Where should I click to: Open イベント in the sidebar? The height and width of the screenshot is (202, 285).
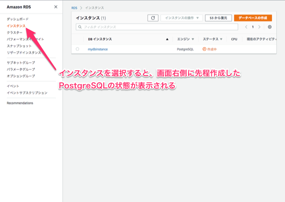click(13, 86)
